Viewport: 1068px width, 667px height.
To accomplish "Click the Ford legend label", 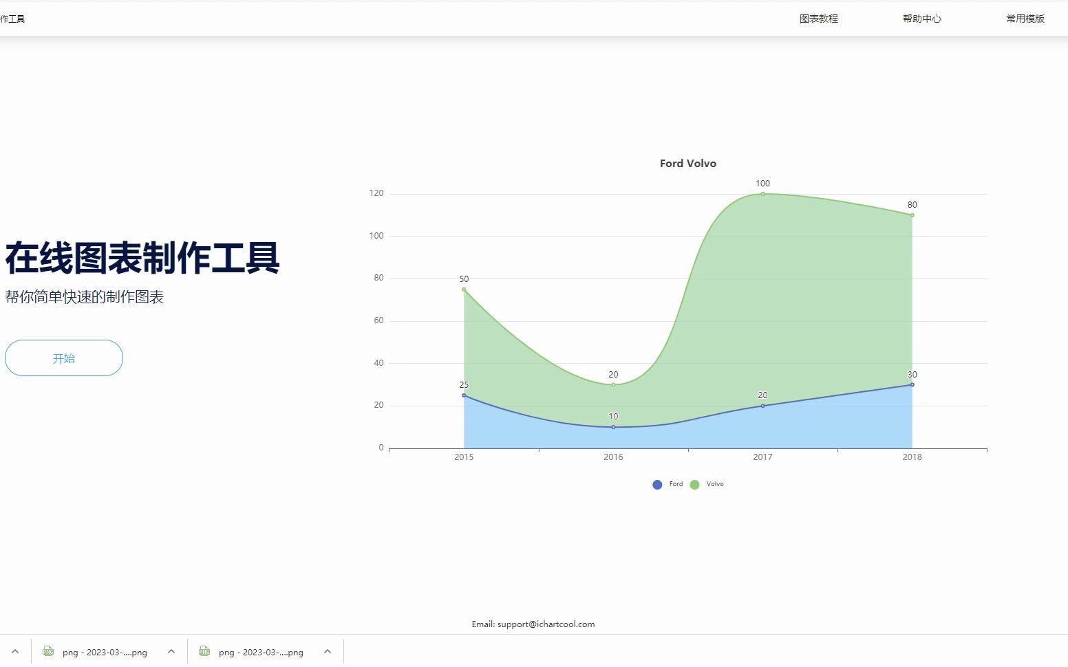I will [676, 484].
